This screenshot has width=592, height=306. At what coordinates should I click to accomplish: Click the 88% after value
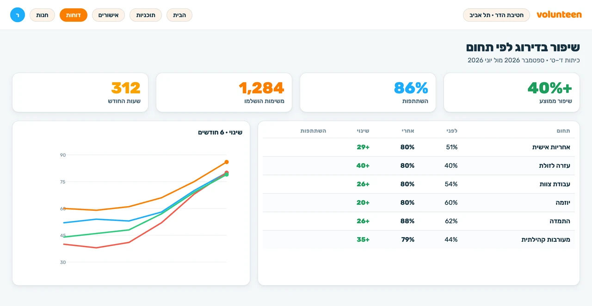tap(407, 221)
